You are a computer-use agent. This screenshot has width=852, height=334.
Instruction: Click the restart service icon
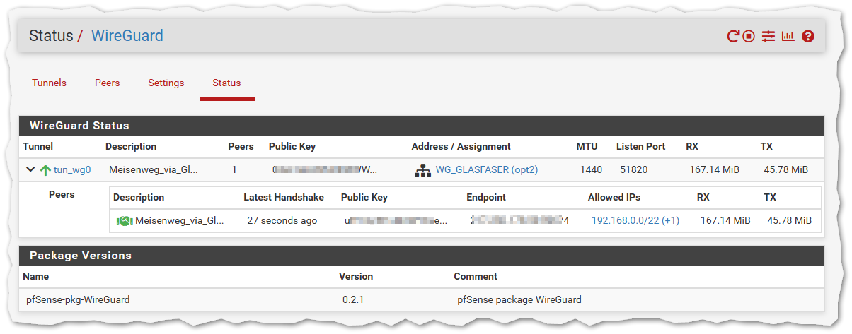pyautogui.click(x=733, y=36)
